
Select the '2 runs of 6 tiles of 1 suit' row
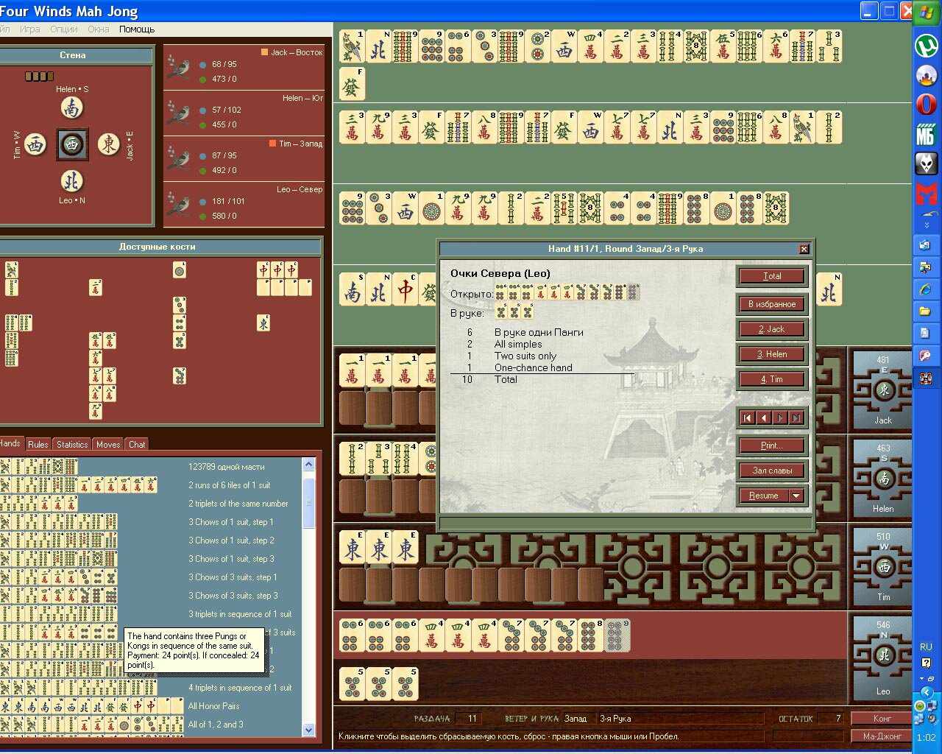[x=151, y=485]
